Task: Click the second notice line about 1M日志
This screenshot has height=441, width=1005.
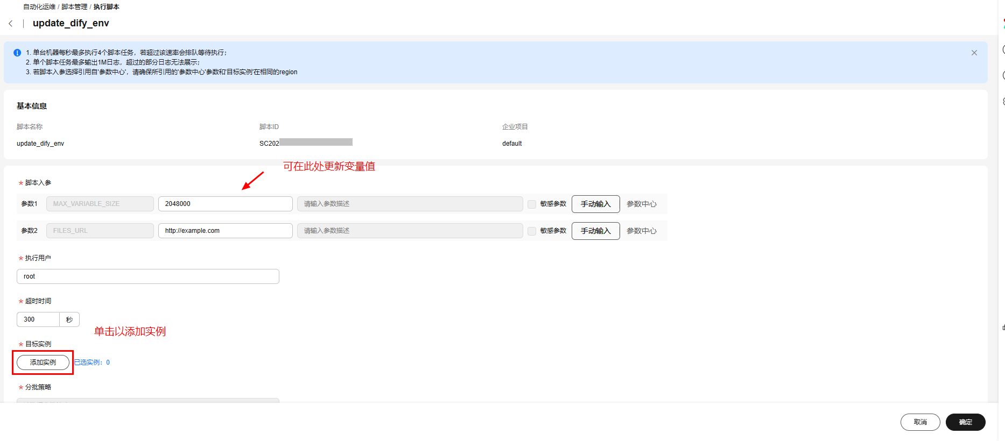Action: pos(113,62)
